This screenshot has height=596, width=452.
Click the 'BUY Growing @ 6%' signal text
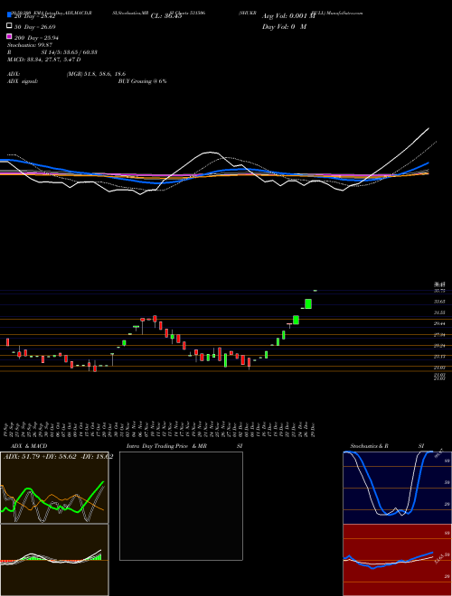tap(142, 81)
